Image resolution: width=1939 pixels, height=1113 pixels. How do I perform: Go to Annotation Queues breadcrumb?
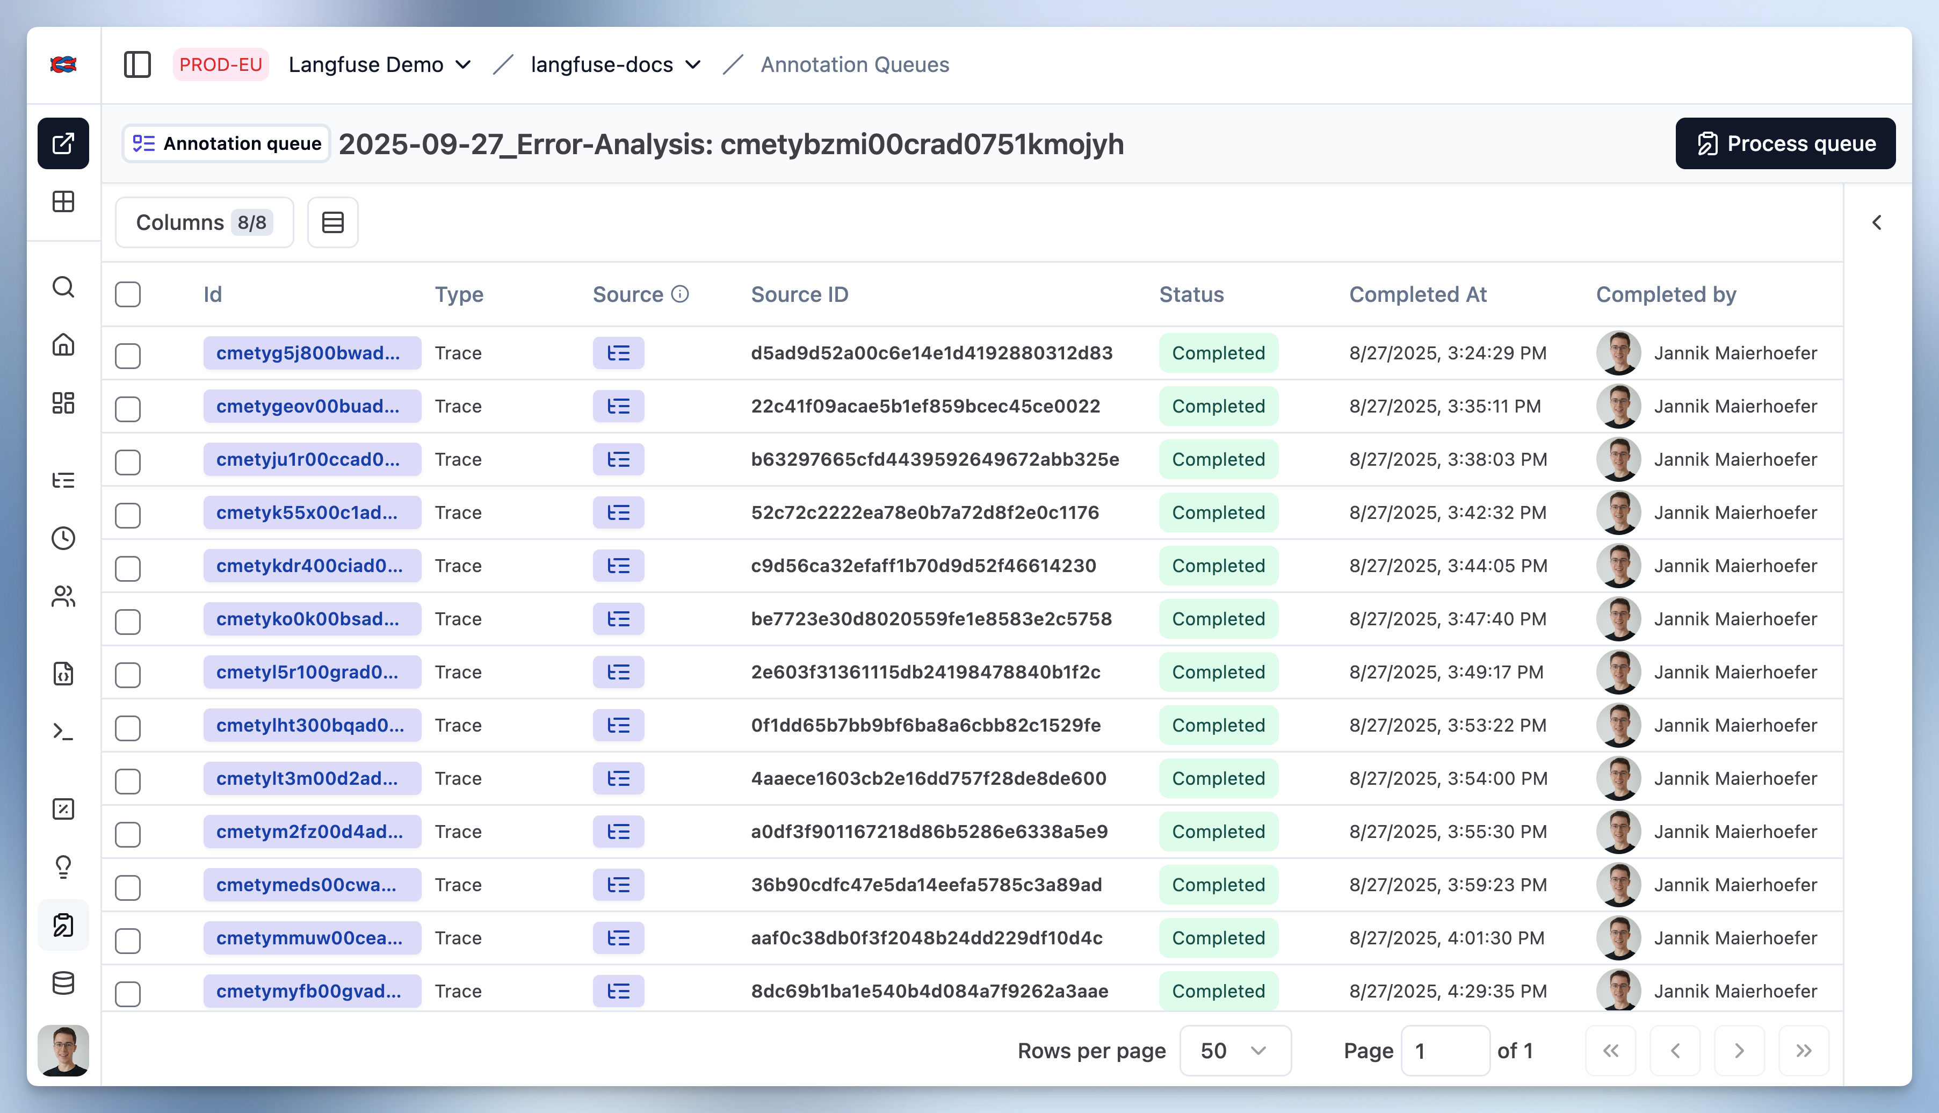[855, 65]
